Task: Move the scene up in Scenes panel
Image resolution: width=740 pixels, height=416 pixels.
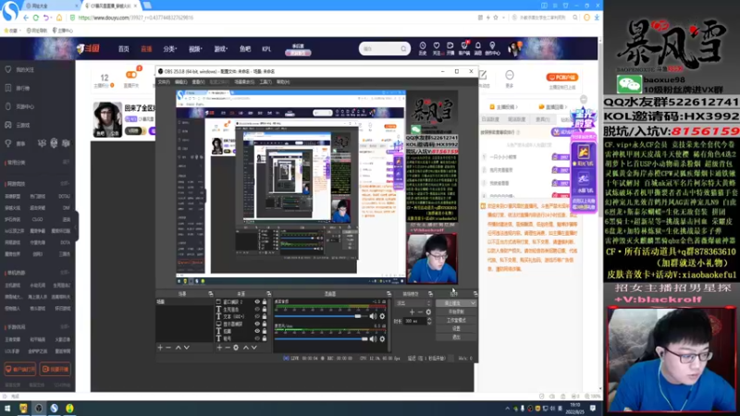Action: (x=179, y=348)
